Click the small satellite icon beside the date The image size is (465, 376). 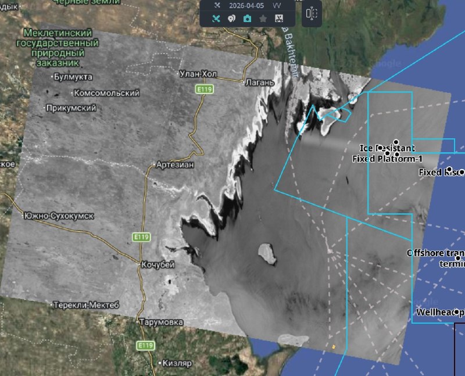(x=217, y=5)
